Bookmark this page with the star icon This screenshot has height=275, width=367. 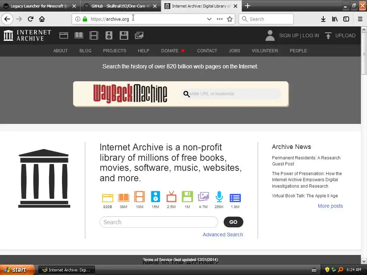pyautogui.click(x=230, y=19)
